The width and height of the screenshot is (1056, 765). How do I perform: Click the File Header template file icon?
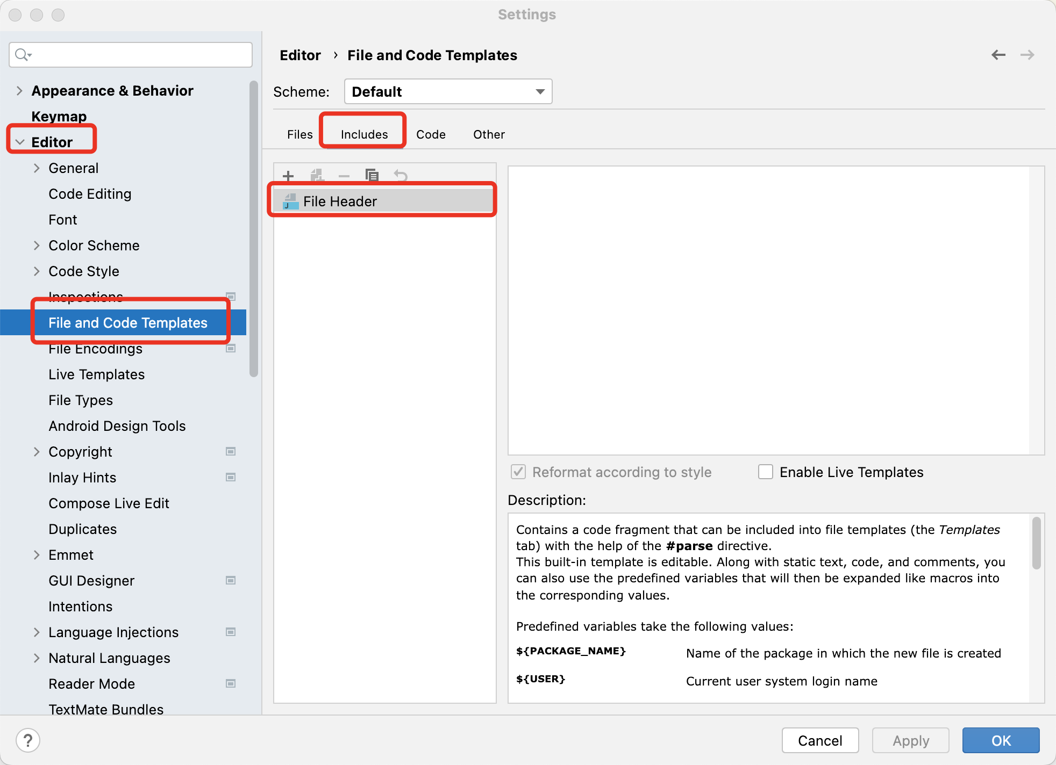[290, 201]
